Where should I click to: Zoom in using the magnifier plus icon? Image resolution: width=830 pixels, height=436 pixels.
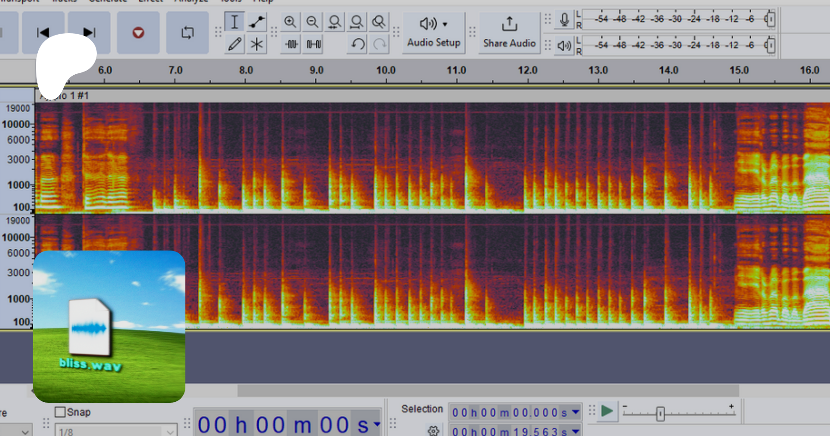tap(290, 22)
